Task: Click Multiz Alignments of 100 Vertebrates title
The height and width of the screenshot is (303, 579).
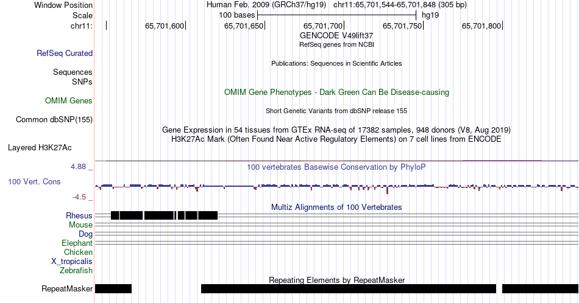Action: [x=336, y=207]
